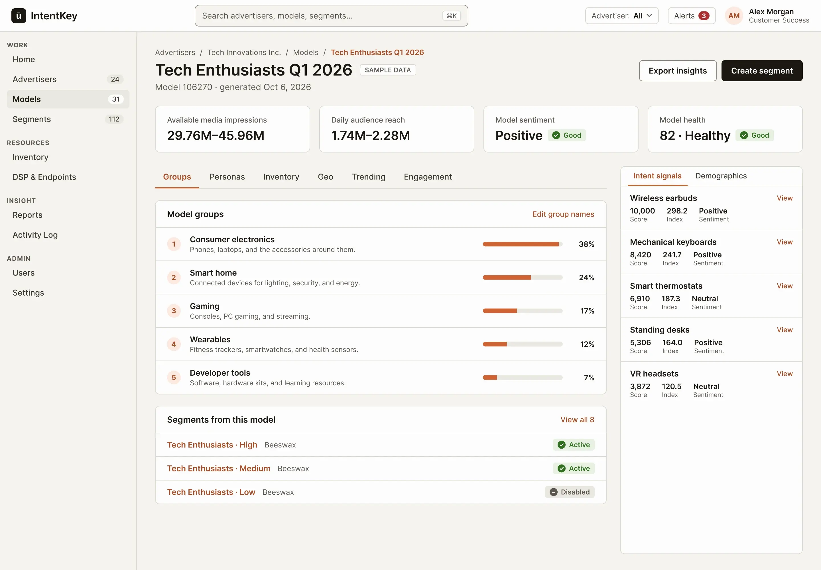The width and height of the screenshot is (821, 570).
Task: Select the Intent signals tab
Action: coord(657,176)
